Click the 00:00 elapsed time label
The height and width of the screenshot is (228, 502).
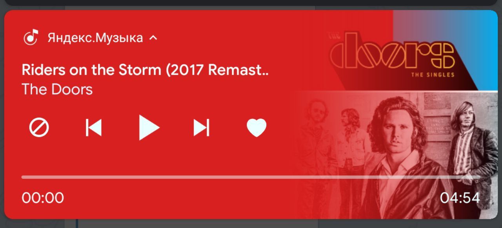43,198
